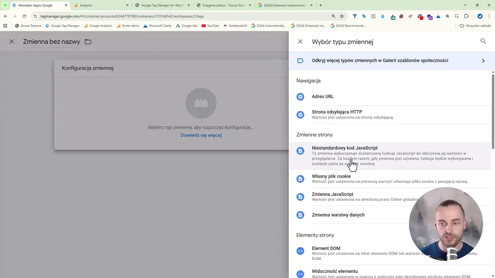Click Niestandardowy kod JavaScript title

(x=345, y=148)
